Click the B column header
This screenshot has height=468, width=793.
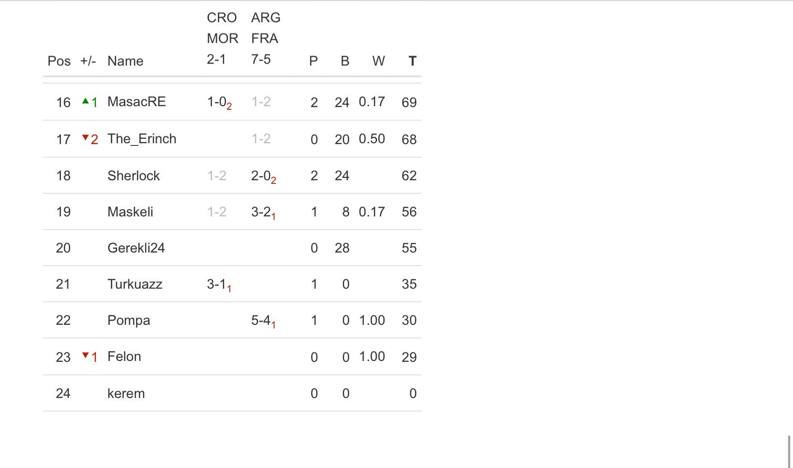[x=345, y=61]
